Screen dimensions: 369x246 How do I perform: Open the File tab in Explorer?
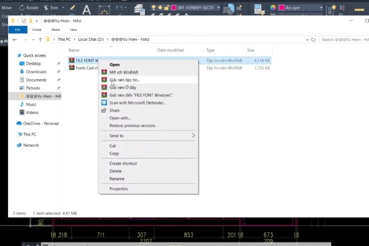(18, 30)
